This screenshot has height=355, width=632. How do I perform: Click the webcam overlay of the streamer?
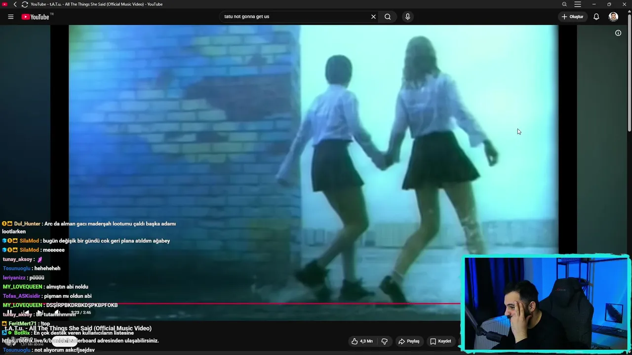546,304
